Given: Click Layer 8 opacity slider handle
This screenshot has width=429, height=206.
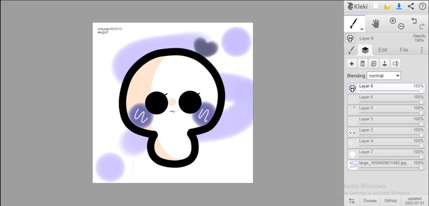Looking at the screenshot, I should point(421,91).
